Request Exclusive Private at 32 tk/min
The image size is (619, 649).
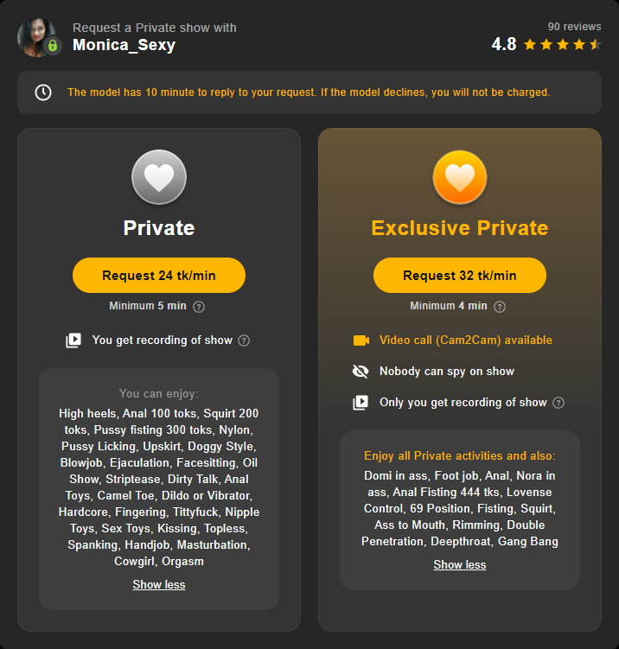(460, 276)
